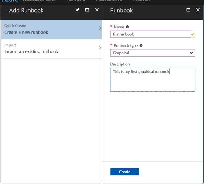This screenshot has width=204, height=184.
Task: Show info tooltip next to Name
Action: coord(127,27)
